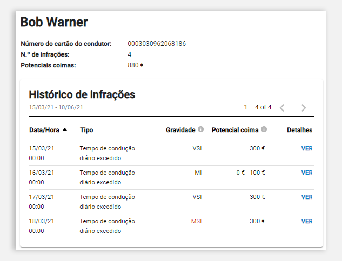Viewport: 342px width, 261px height.
Task: Click infraction type text in 17/03/21 row
Action: pos(108,202)
